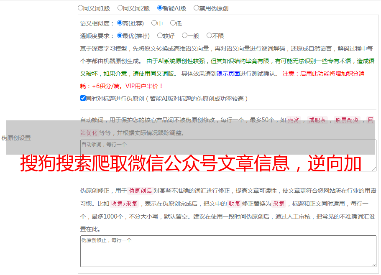Select the 同义词1版 radio option
This screenshot has height=275, width=381.
80,8
